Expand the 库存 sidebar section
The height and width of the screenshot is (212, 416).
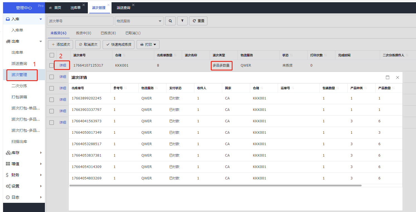[41, 153]
